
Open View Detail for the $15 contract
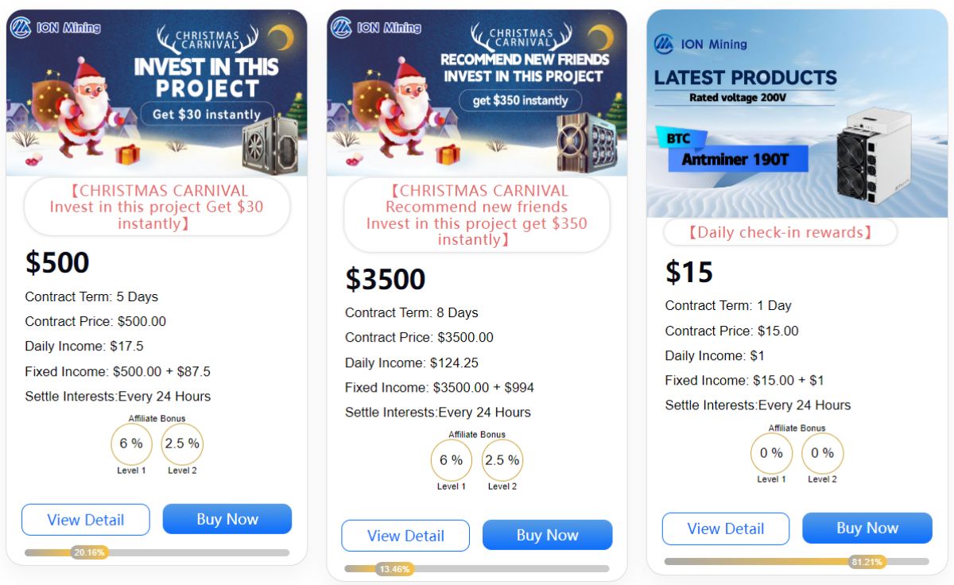click(726, 529)
